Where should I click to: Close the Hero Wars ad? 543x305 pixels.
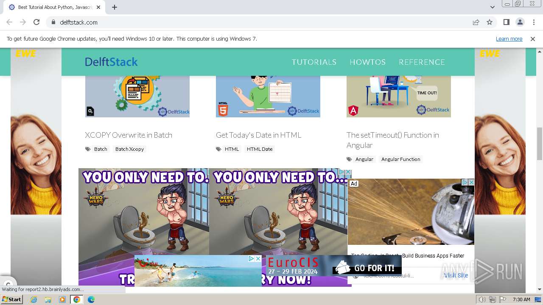348,172
